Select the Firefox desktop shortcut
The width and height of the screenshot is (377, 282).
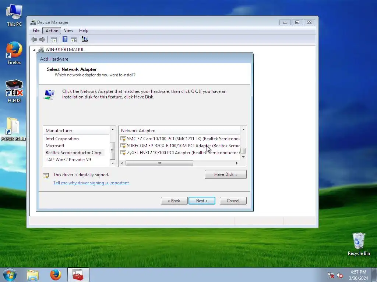14,53
